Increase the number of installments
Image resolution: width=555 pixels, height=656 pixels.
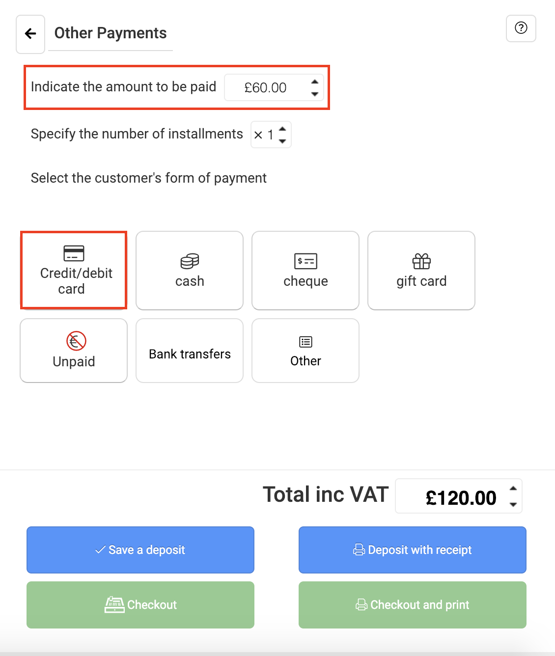coord(282,129)
